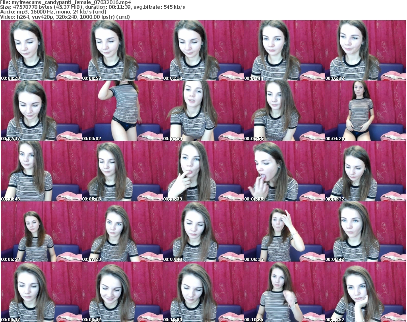Select the thumbnail stamped 00:02:37
Screen dimensions: 407x322
[41, 111]
